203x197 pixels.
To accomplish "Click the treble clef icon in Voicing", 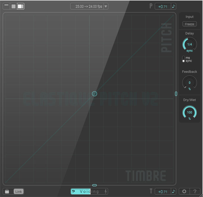I will (x=105, y=192).
